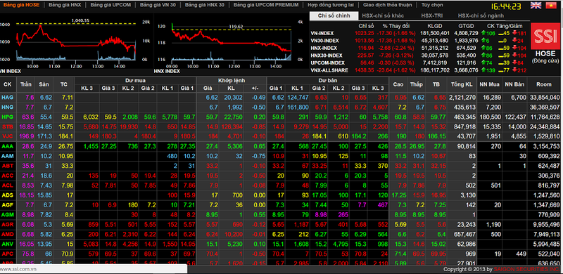Switch language with the UK flag icon
Viewport: 563px width, 274px height.
tap(536, 5)
